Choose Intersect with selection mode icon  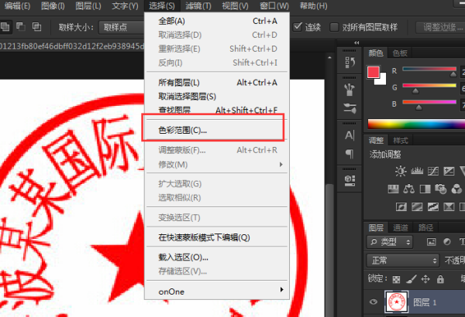[36, 27]
